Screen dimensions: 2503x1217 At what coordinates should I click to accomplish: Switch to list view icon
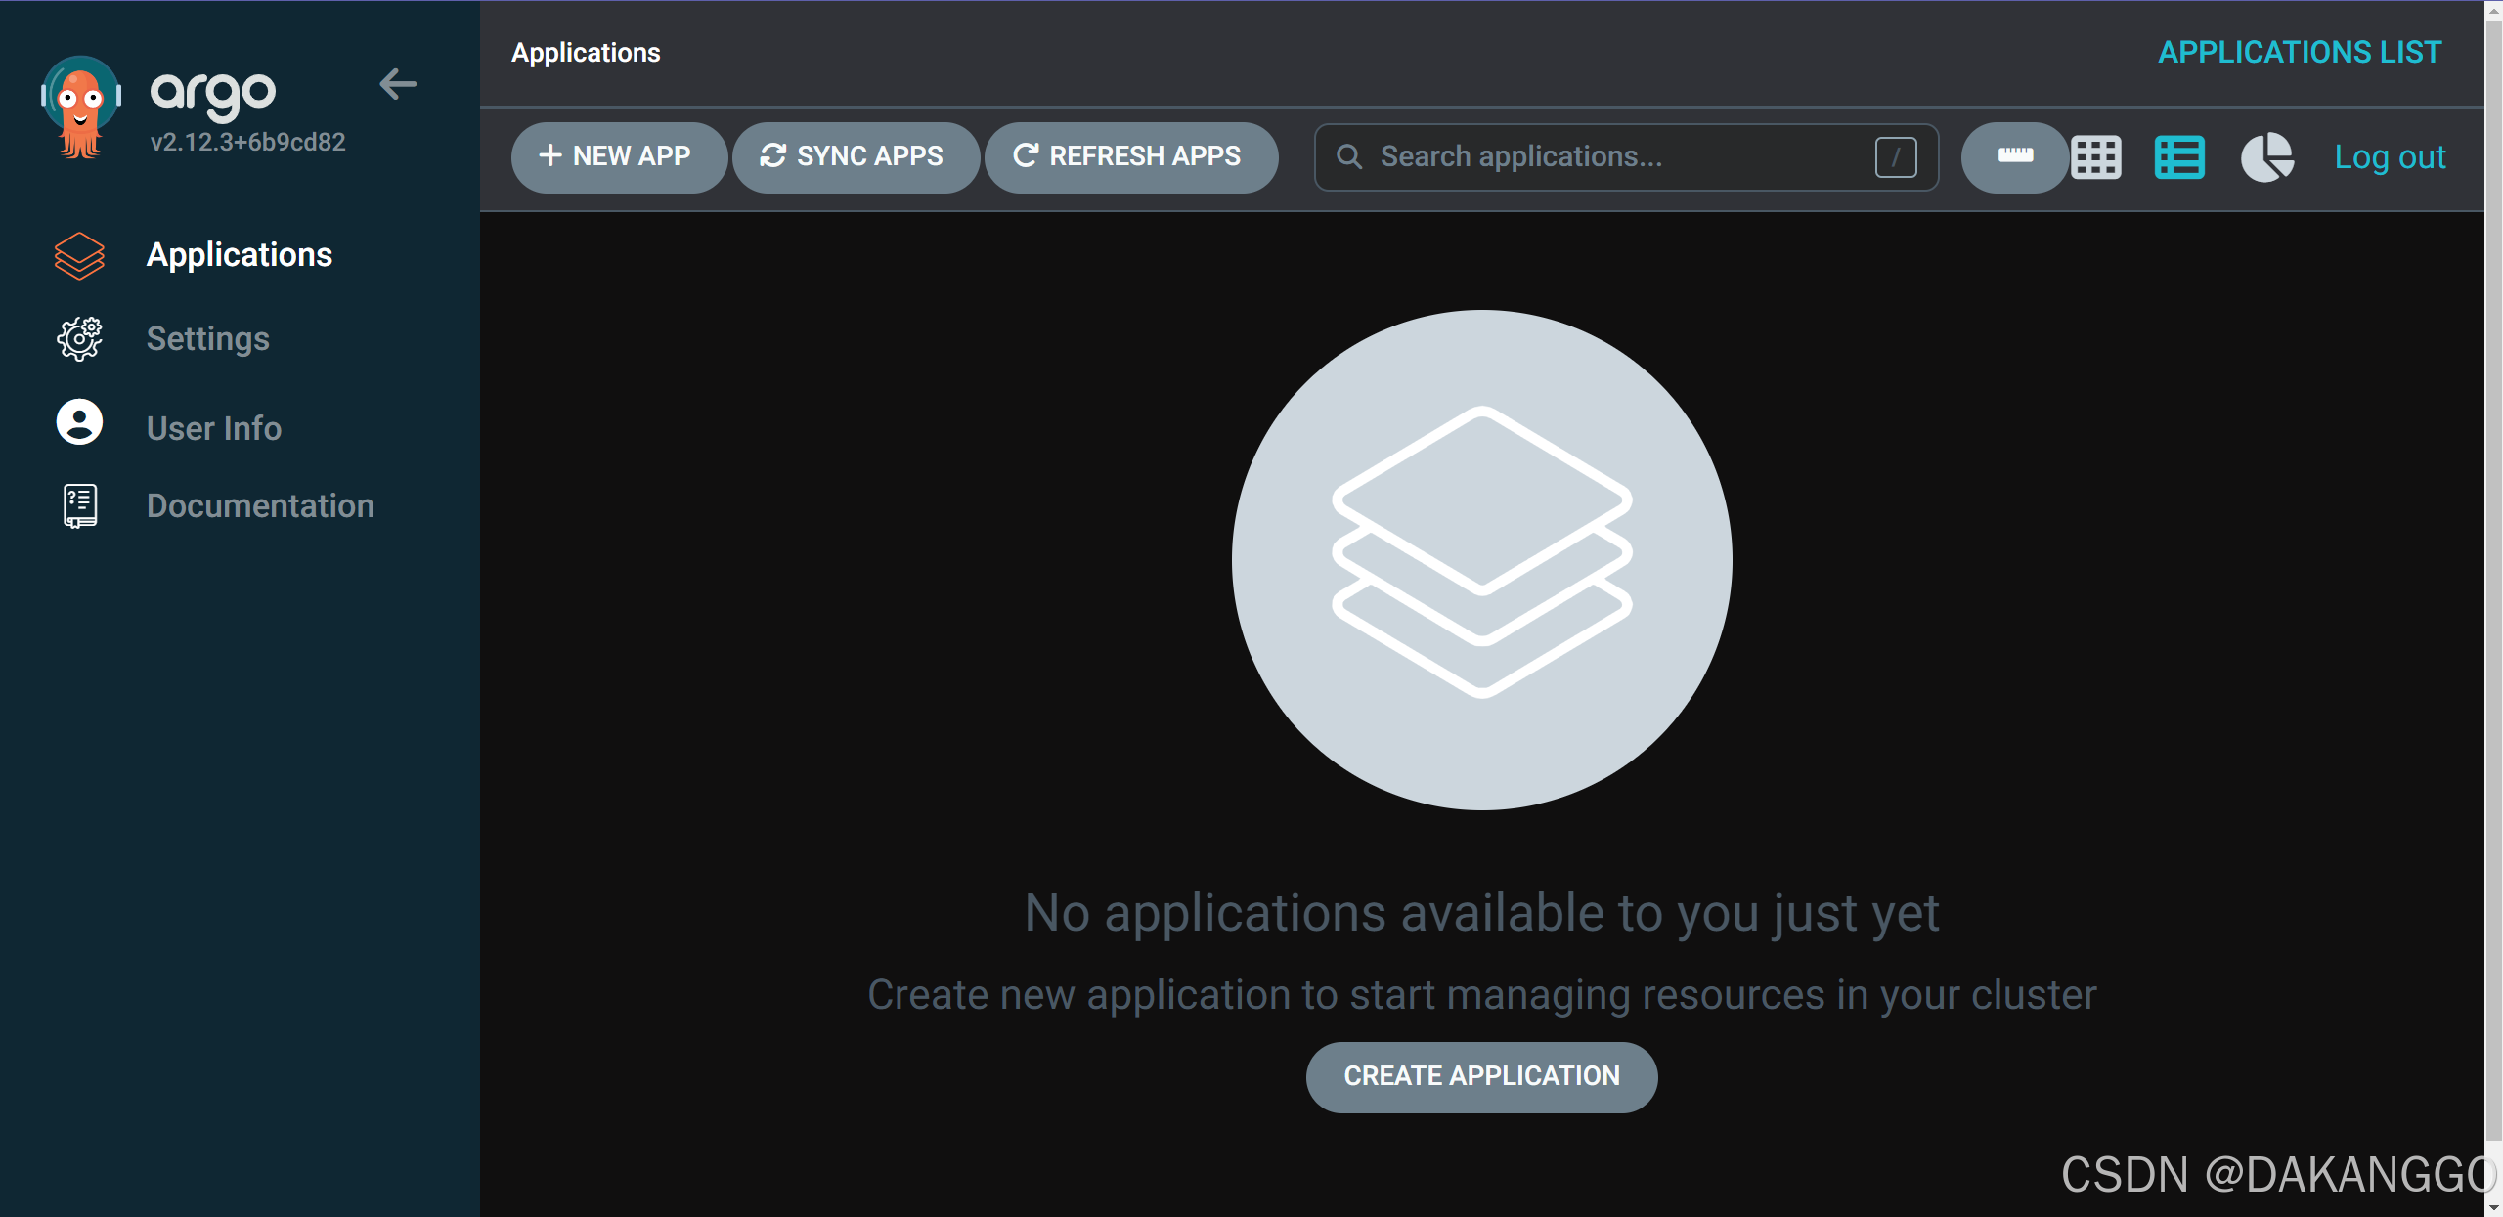[2179, 156]
